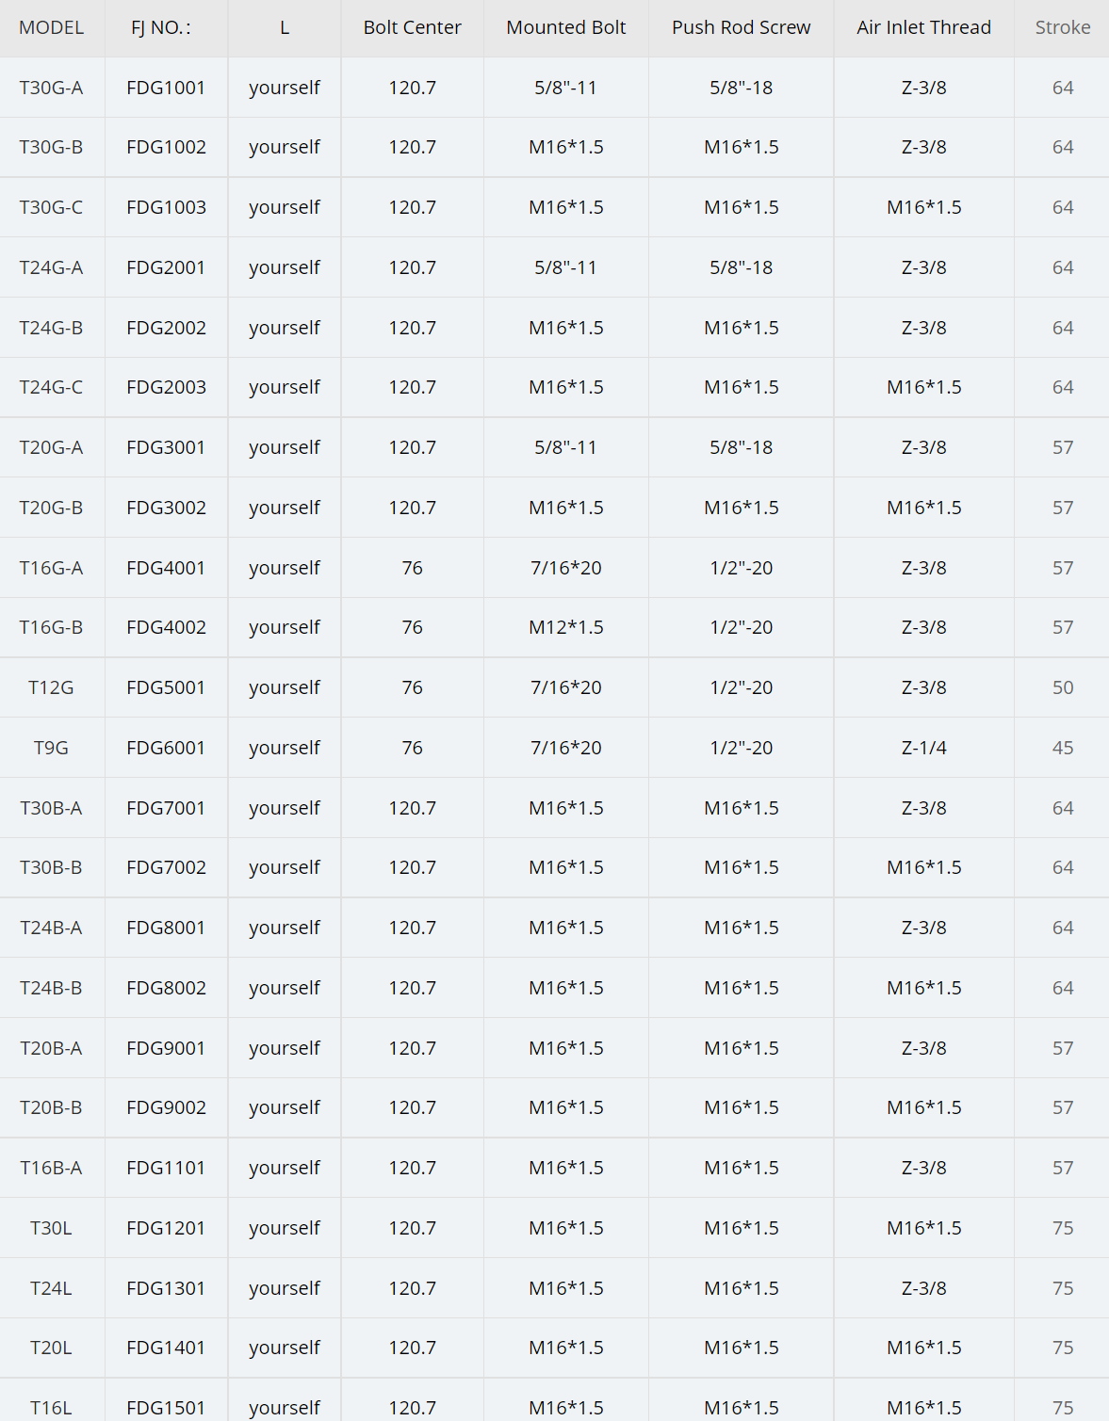This screenshot has height=1421, width=1109.
Task: Select part number FDG1401
Action: tap(166, 1348)
